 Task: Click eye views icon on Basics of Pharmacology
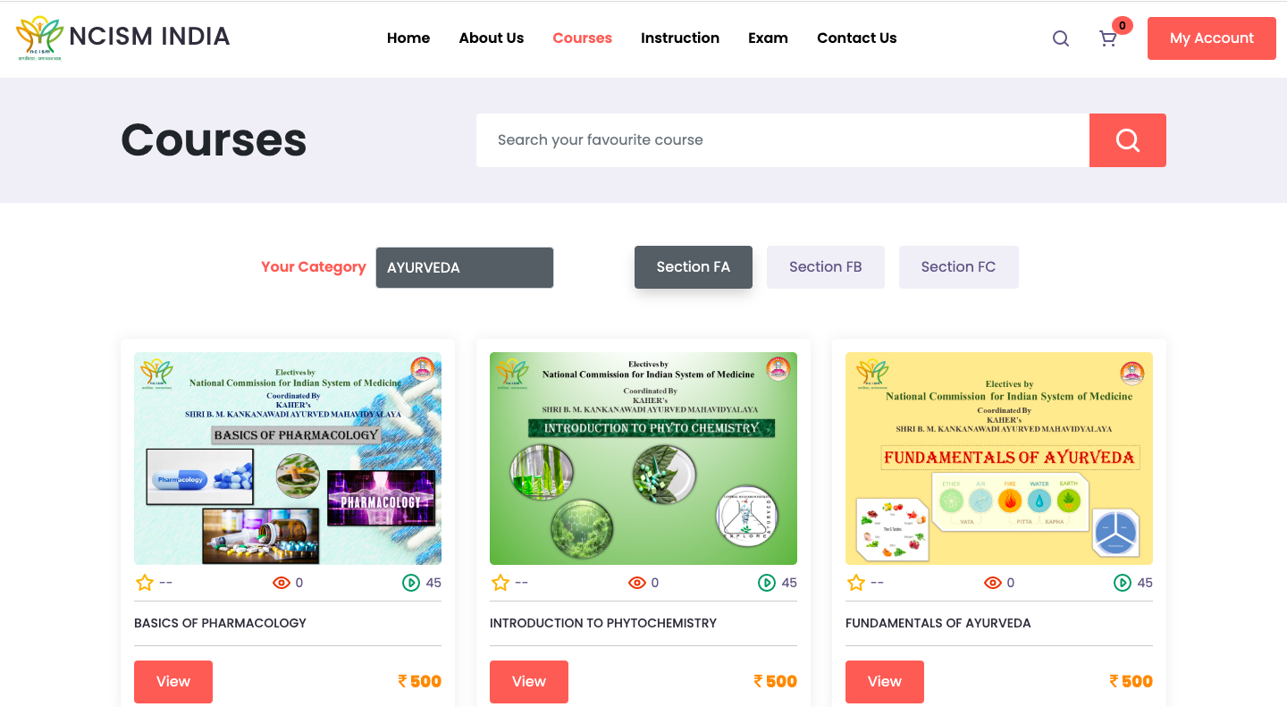pyautogui.click(x=282, y=583)
